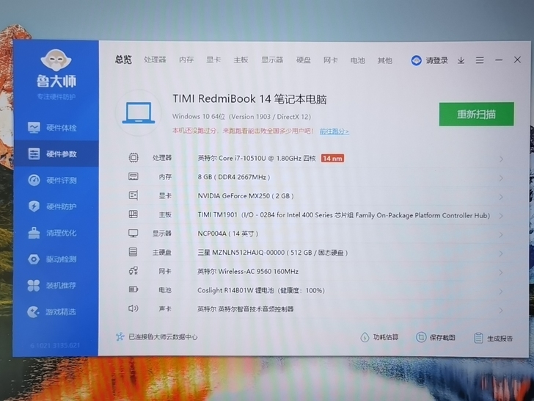Viewport: 534px width, 401px height.
Task: Open 清理优化 cleanup section
Action: pyautogui.click(x=53, y=233)
